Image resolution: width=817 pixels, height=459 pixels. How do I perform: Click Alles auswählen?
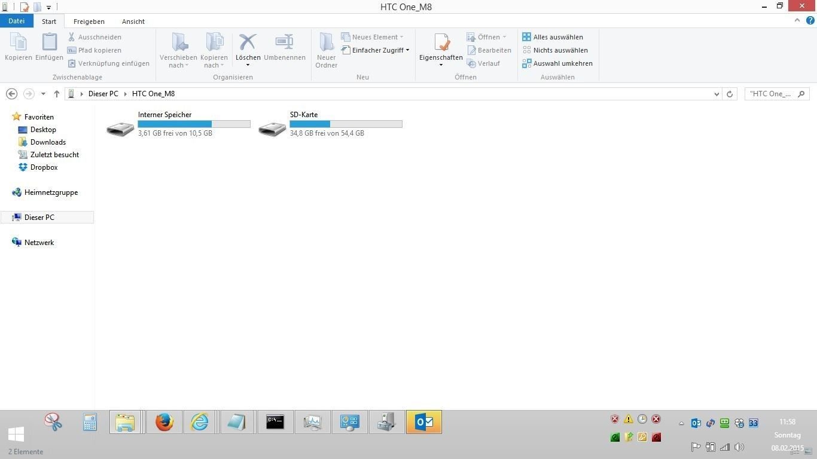pos(553,37)
